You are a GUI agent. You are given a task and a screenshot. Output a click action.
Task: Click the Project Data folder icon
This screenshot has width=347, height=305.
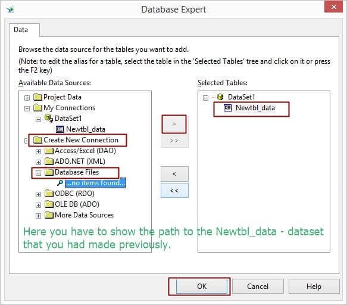coord(37,97)
